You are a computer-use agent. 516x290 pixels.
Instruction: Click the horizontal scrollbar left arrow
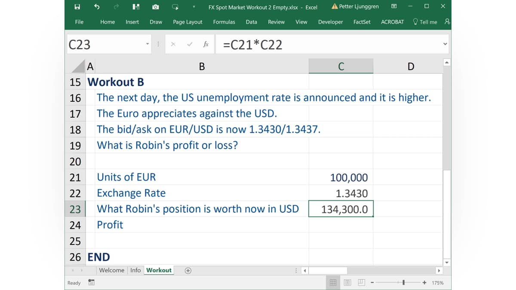click(305, 271)
